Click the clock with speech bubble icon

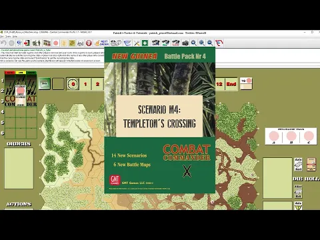pyautogui.click(x=116, y=43)
